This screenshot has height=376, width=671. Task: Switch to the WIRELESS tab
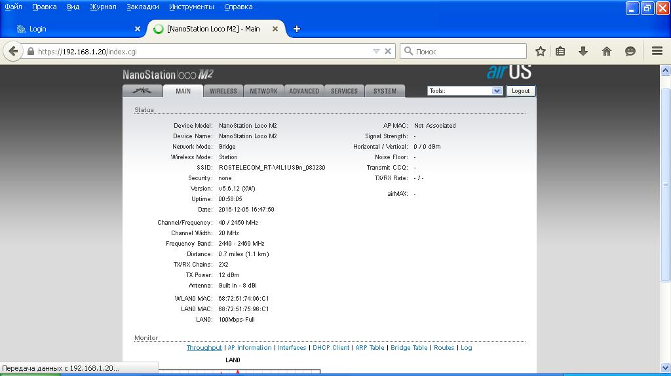pyautogui.click(x=223, y=91)
